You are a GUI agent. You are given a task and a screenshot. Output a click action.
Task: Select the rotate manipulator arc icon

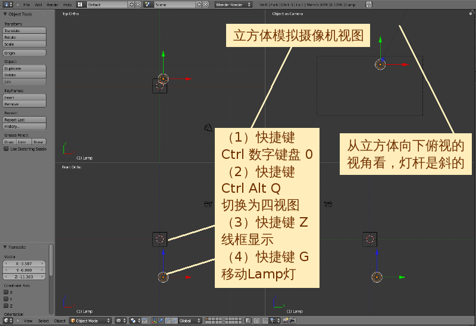pos(168,321)
